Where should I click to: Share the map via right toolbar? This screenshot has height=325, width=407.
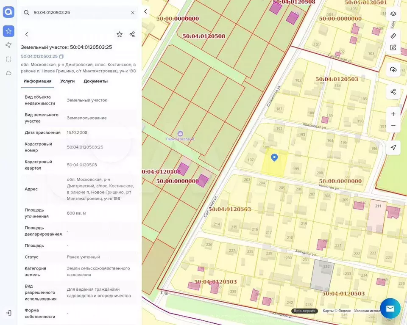pos(393,92)
